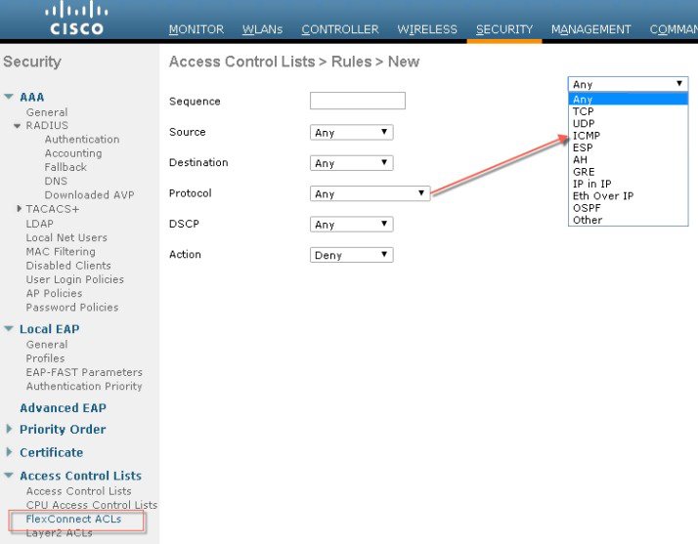Collapse the AAA section arrow

coord(9,97)
